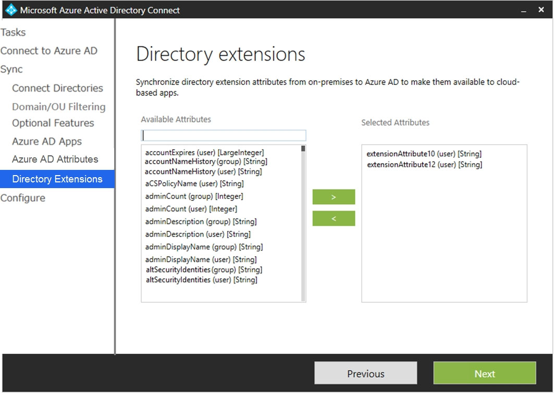Select adminDisplayName (group) [String]

(204, 247)
